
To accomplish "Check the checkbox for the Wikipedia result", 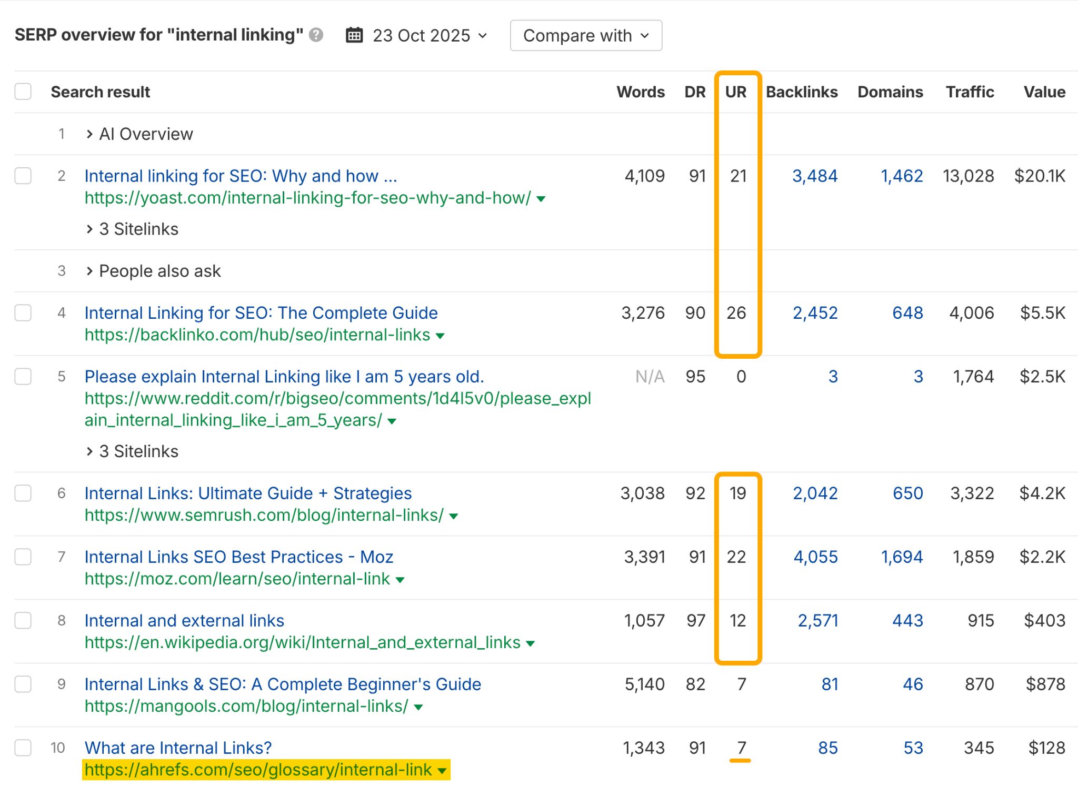I will click(x=23, y=620).
